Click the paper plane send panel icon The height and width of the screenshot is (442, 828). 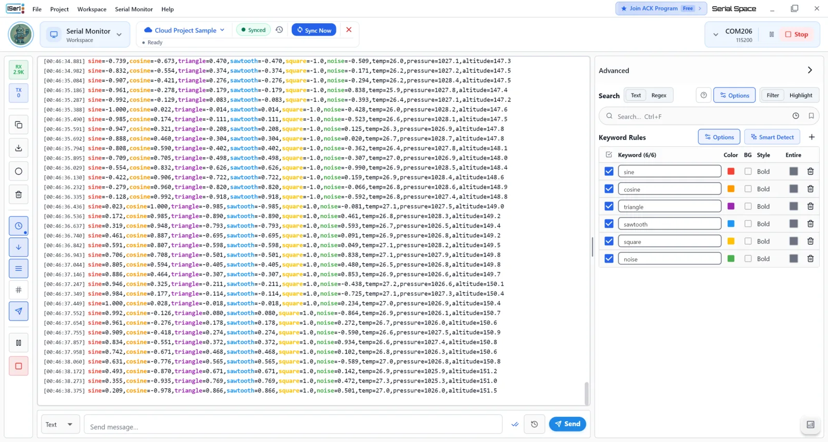[x=19, y=311]
